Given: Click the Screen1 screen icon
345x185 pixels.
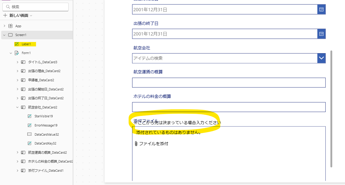Looking at the screenshot, I should (x=10, y=35).
